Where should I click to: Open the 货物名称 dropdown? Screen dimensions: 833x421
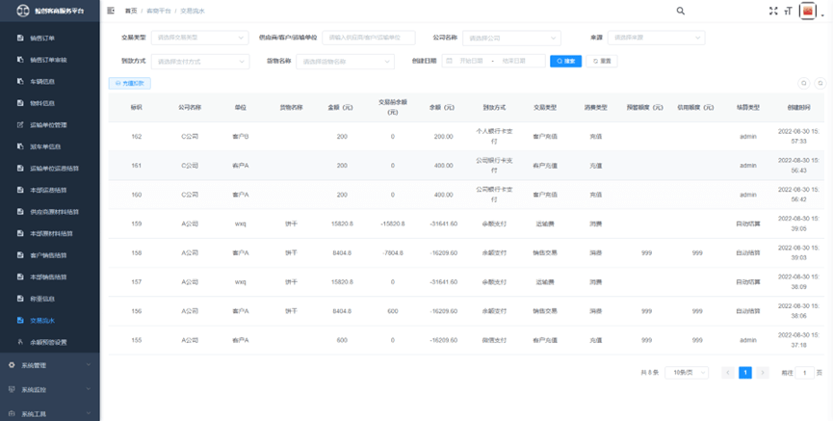[x=346, y=61]
